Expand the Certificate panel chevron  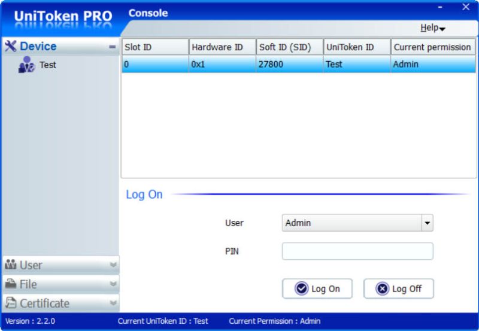pos(113,303)
